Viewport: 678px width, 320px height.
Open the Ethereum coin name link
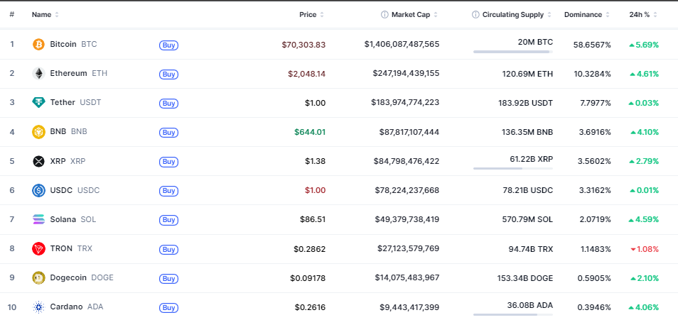[68, 73]
